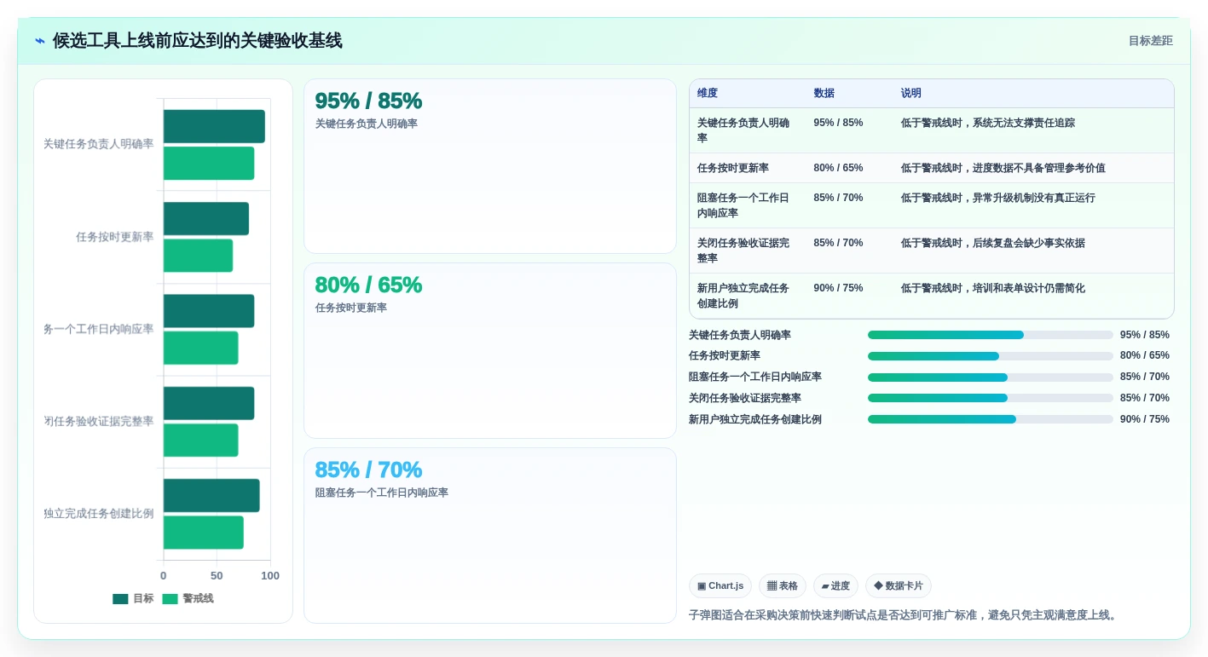
Task: Click the progress bar for 关键任务负责人明确率
Action: tap(991, 335)
